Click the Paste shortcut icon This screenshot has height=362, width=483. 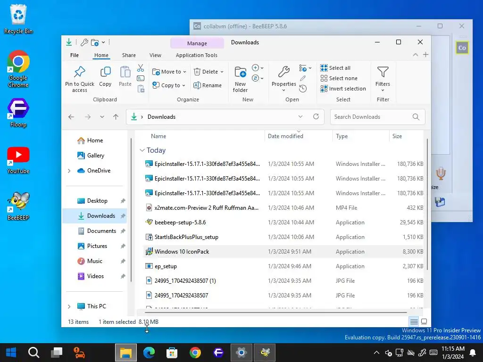click(x=141, y=89)
